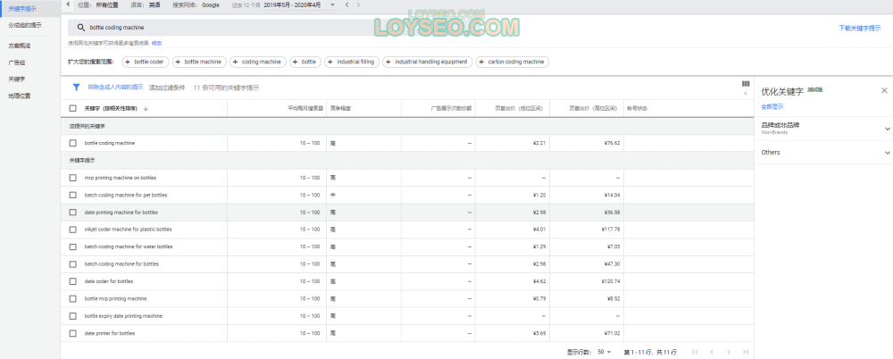Add 'bottle' suggestion chip
893x359 pixels.
[x=305, y=62]
